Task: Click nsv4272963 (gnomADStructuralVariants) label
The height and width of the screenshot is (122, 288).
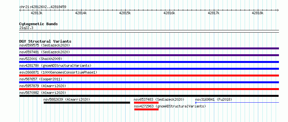Action: [x=170, y=106]
